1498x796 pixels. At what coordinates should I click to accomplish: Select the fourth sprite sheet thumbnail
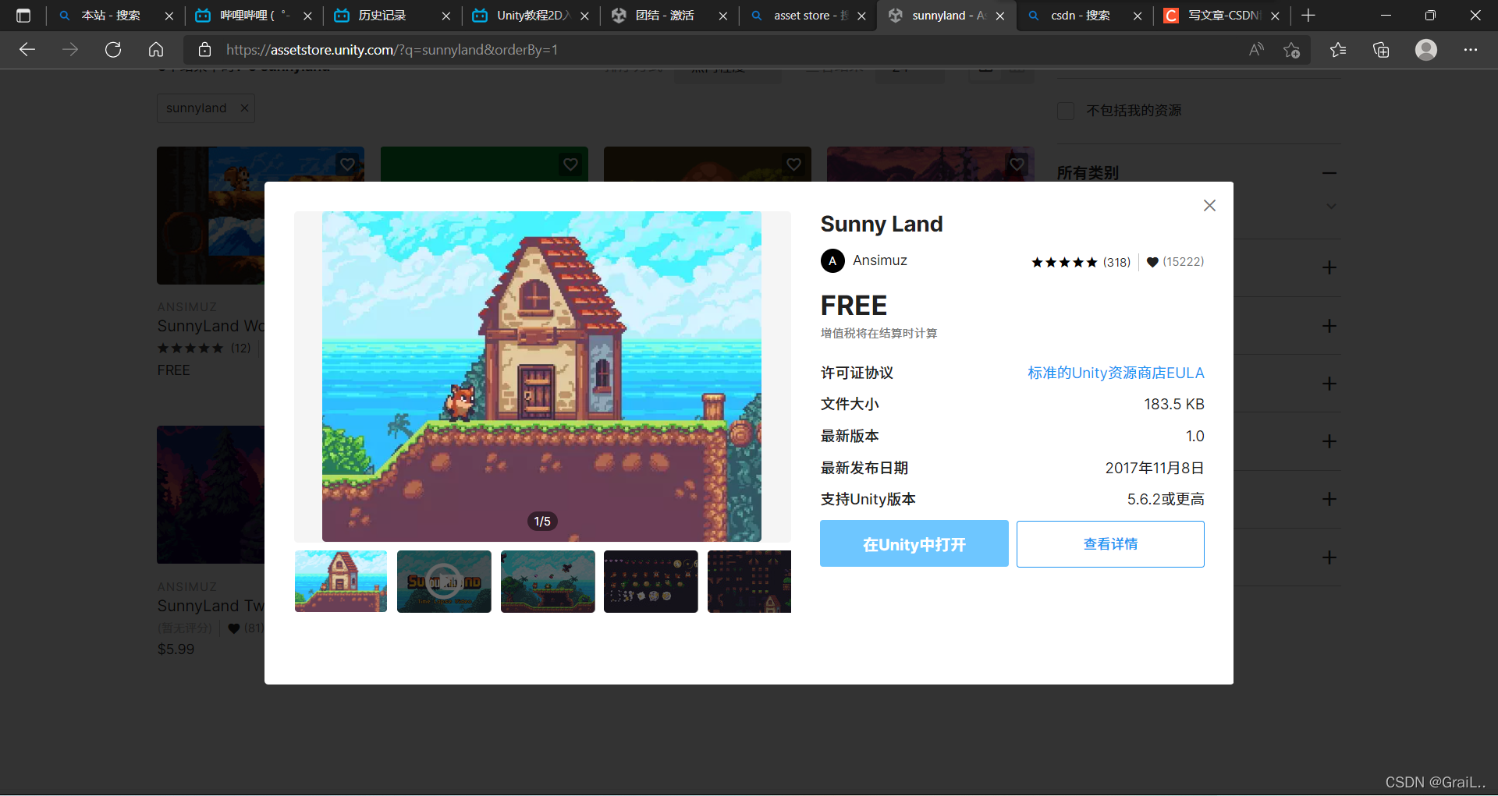[651, 582]
